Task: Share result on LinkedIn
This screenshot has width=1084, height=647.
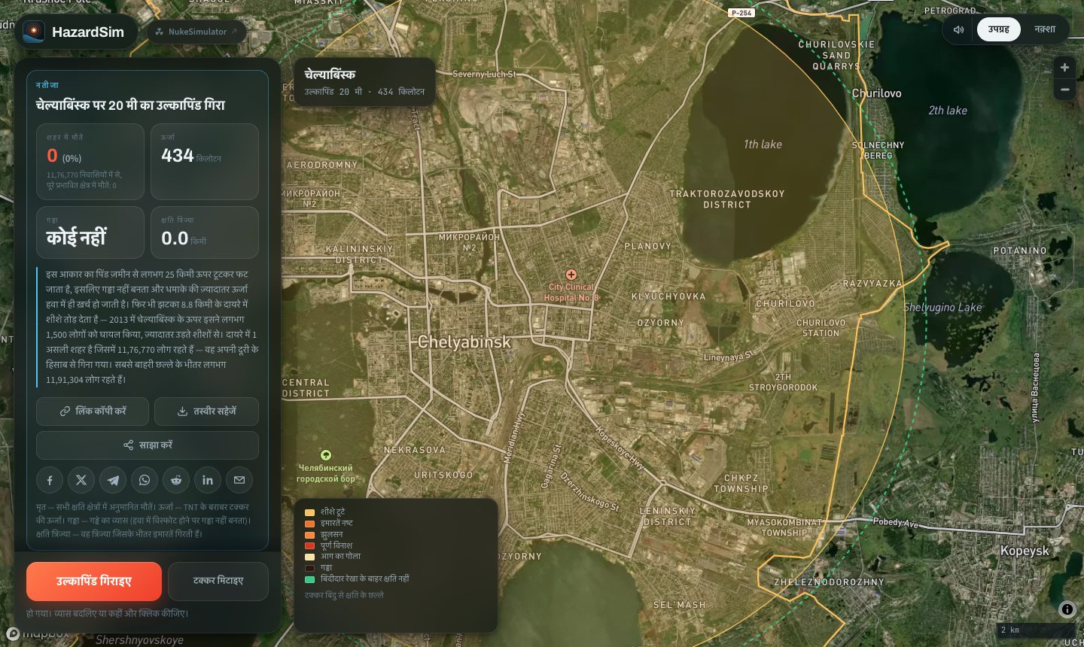Action: coord(208,480)
